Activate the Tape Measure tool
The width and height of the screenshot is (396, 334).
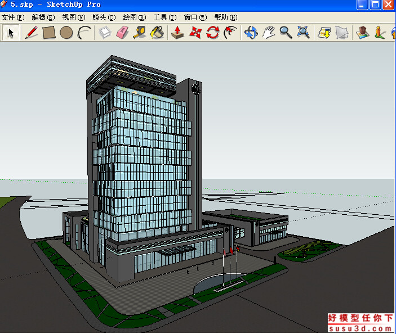point(140,33)
